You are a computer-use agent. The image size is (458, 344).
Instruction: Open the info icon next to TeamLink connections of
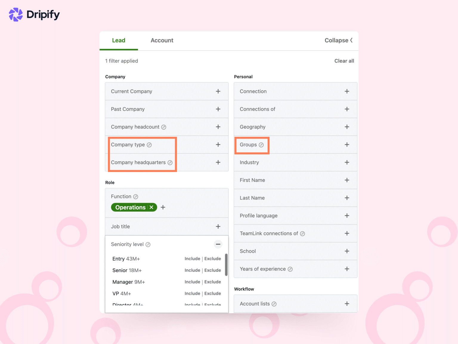click(x=303, y=234)
